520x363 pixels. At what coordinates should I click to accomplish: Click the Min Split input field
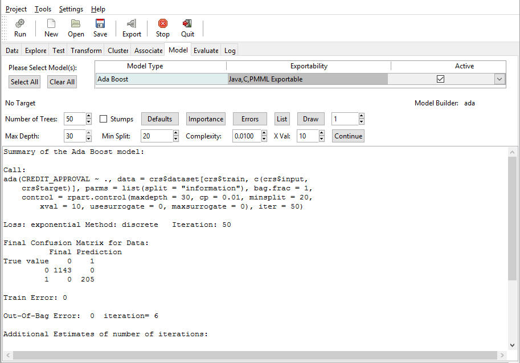point(157,136)
